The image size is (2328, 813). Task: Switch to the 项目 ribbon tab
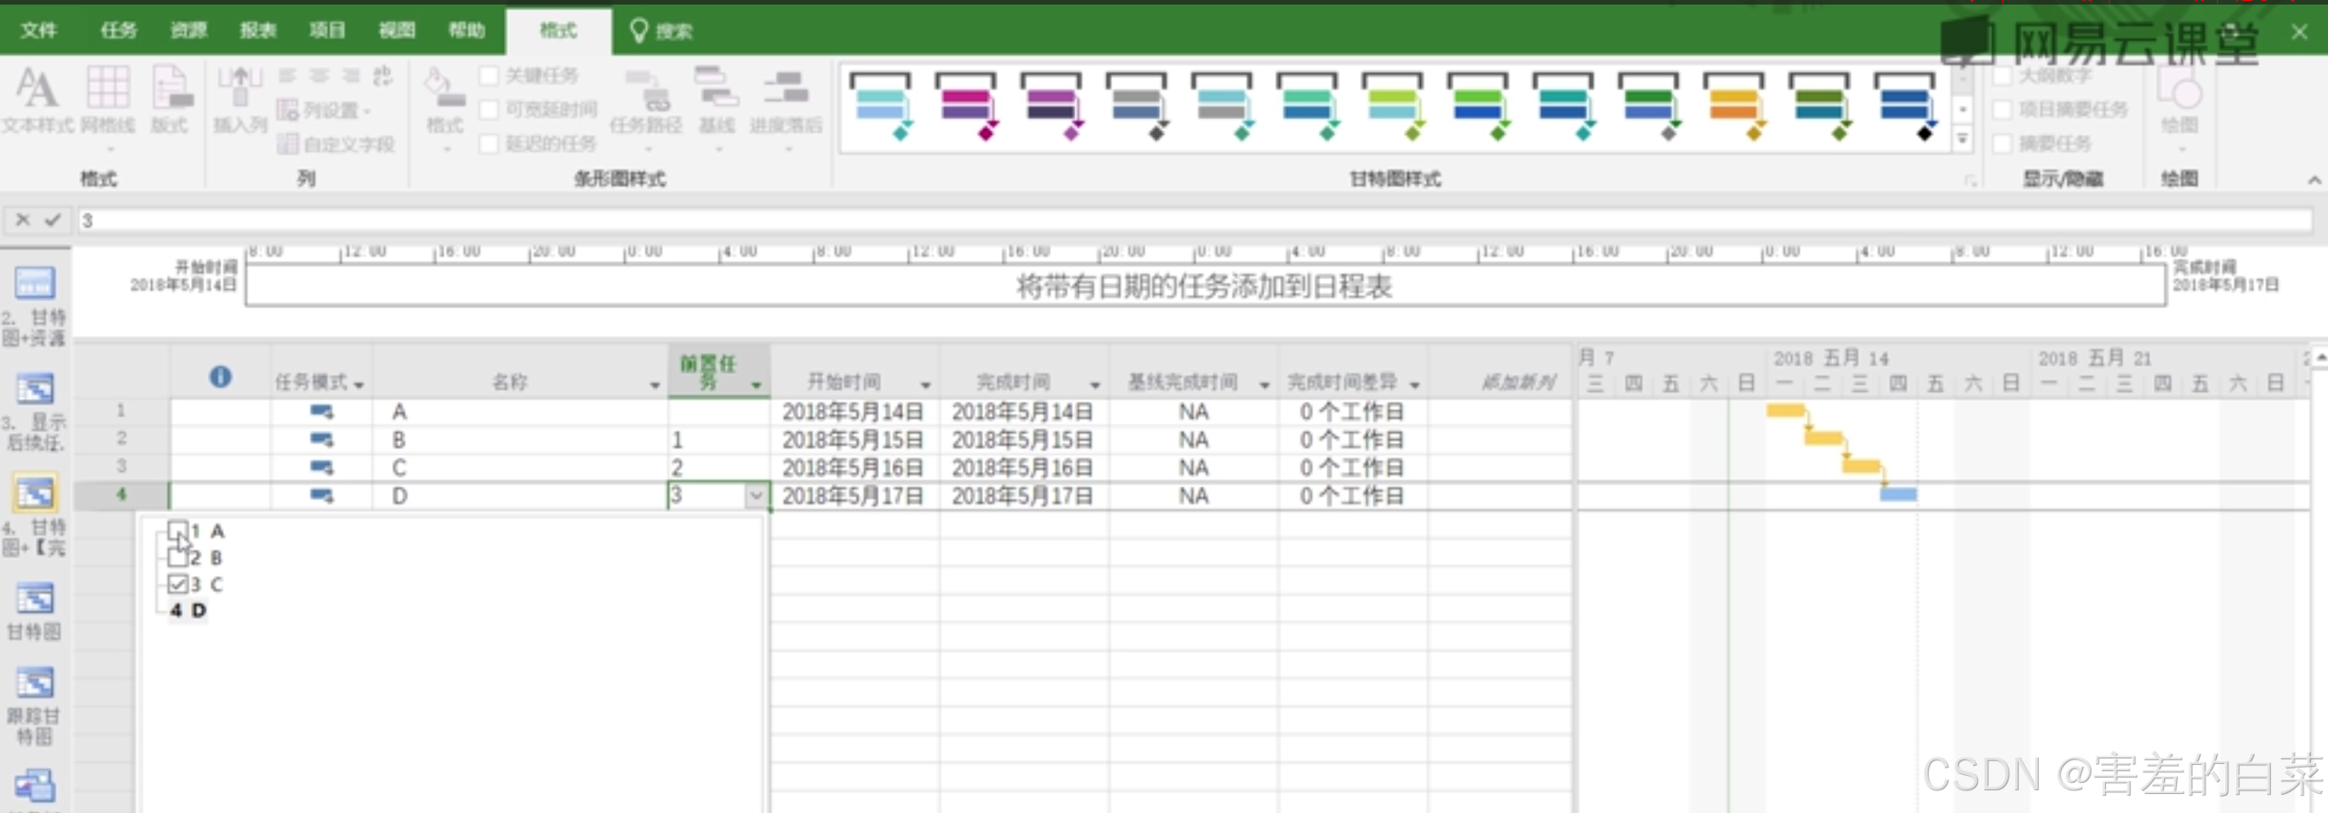(328, 31)
